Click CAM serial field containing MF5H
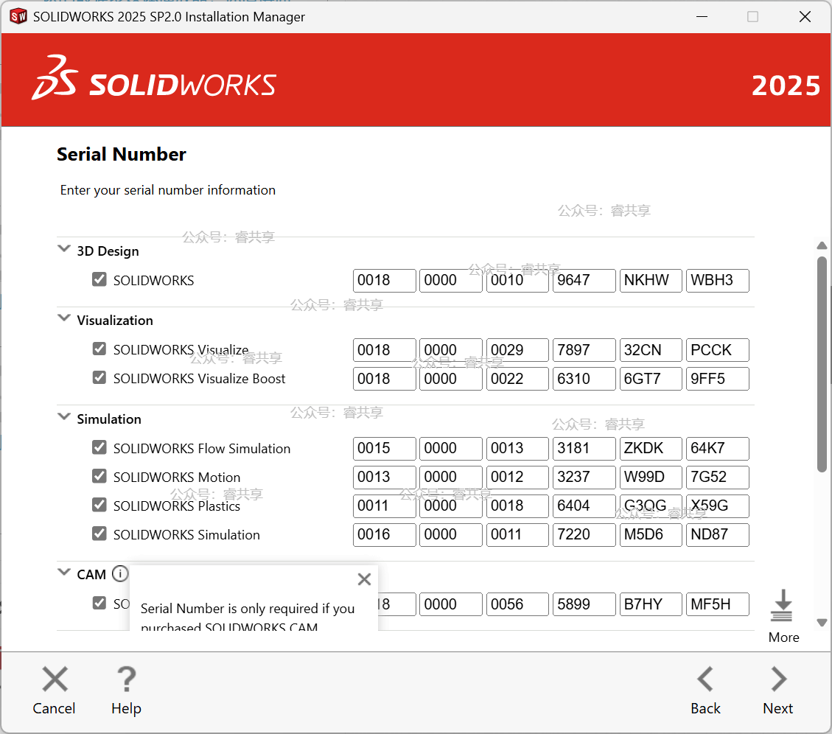 pyautogui.click(x=717, y=604)
